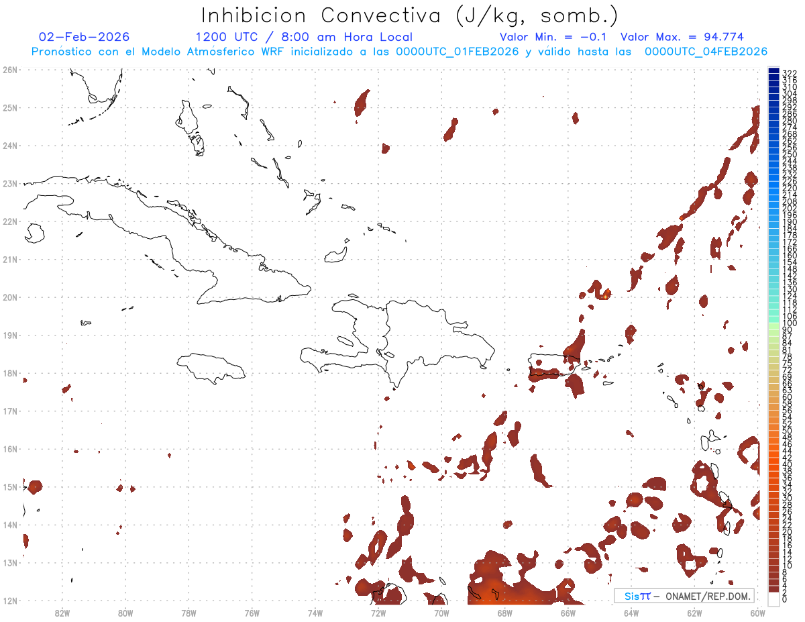Click the '66W' longitude label
The width and height of the screenshot is (805, 622).
(x=568, y=613)
